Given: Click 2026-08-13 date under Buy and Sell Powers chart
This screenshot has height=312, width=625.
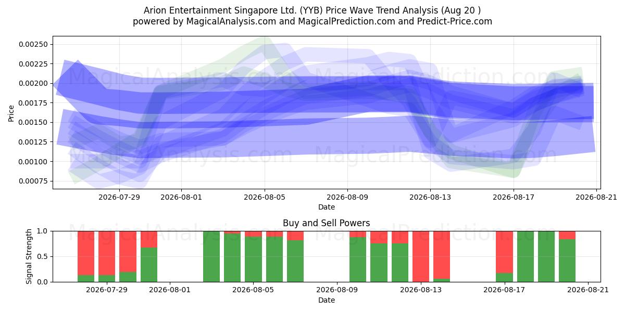Looking at the screenshot, I should coord(420,290).
